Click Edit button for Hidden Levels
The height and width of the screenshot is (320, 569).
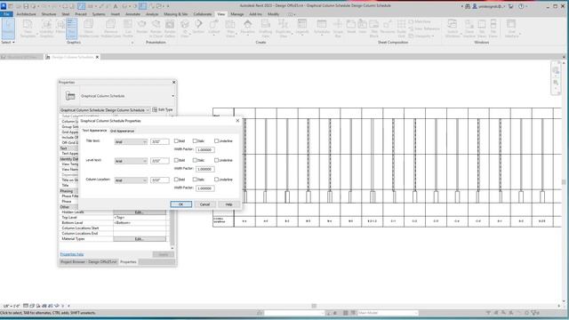pyautogui.click(x=140, y=212)
